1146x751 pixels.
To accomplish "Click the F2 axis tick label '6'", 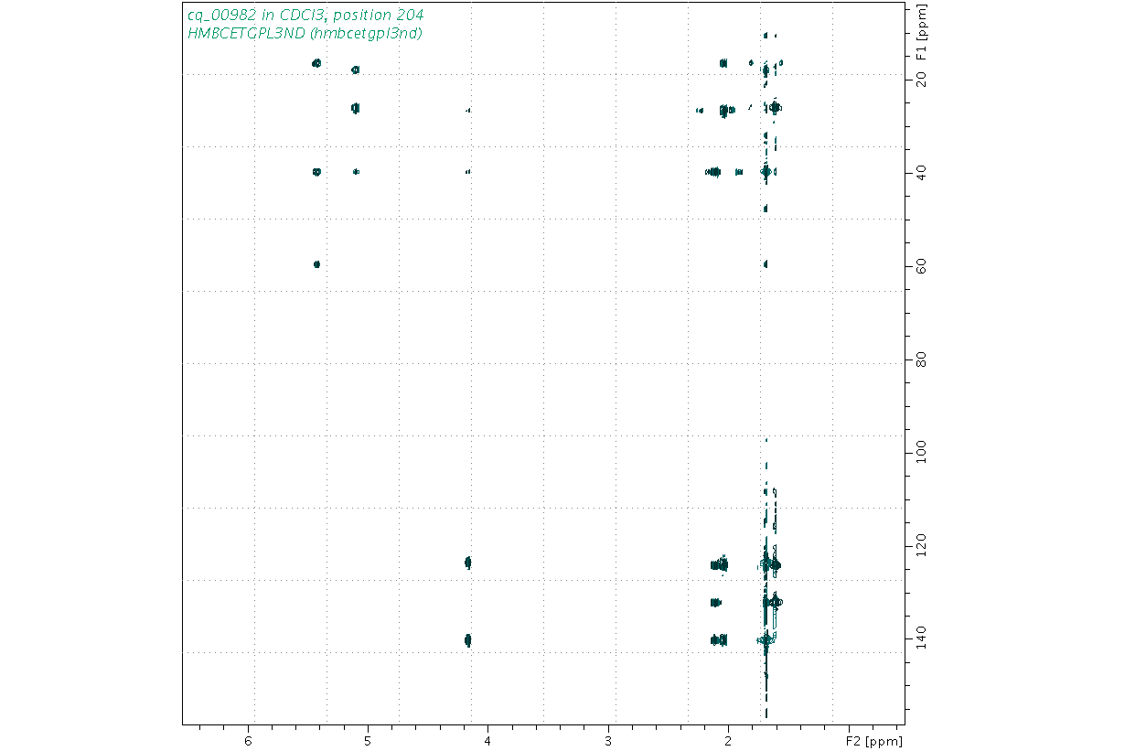I will click(248, 739).
